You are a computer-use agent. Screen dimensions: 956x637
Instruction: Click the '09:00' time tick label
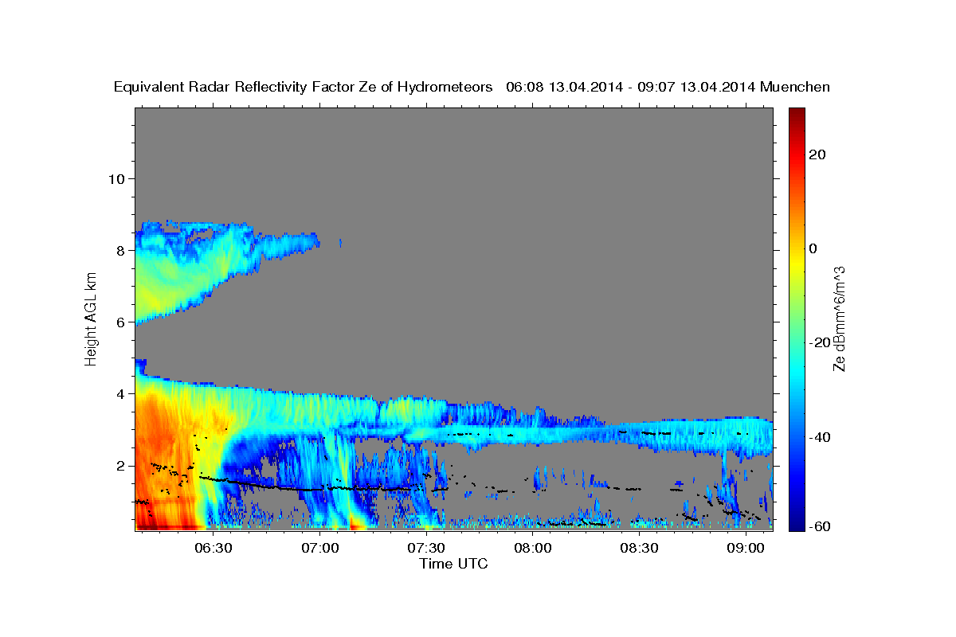point(746,548)
